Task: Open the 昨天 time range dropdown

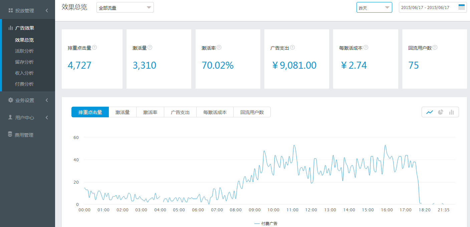Action: pos(374,7)
